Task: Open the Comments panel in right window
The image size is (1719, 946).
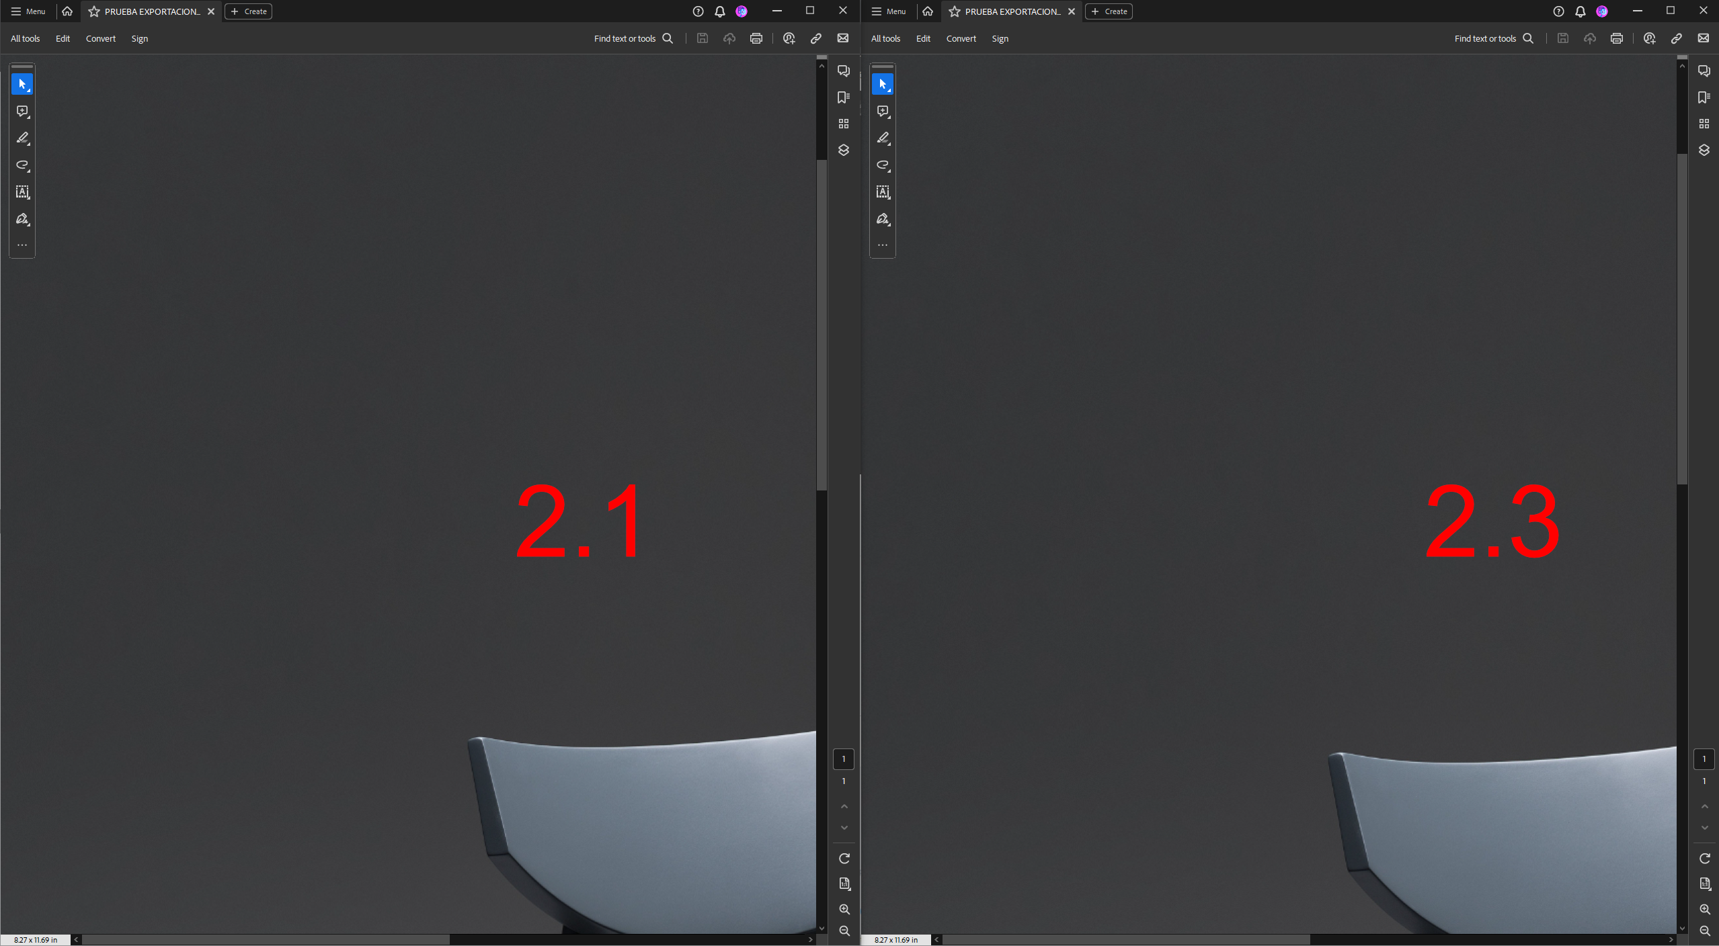Action: coord(1704,71)
